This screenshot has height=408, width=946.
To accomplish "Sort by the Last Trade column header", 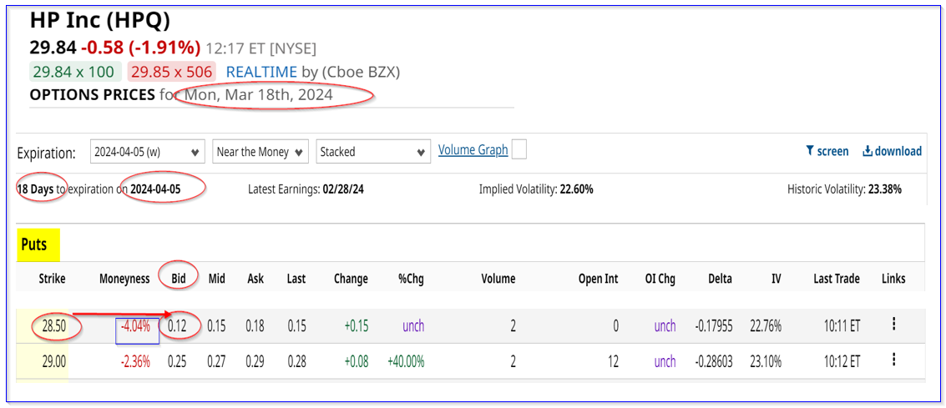I will (x=836, y=279).
